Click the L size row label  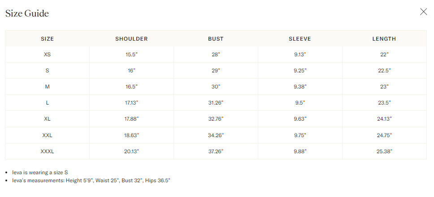pyautogui.click(x=47, y=103)
